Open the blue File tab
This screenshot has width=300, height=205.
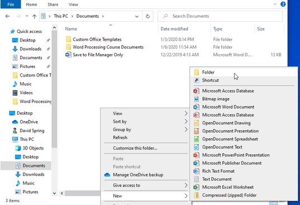tap(11, 4)
